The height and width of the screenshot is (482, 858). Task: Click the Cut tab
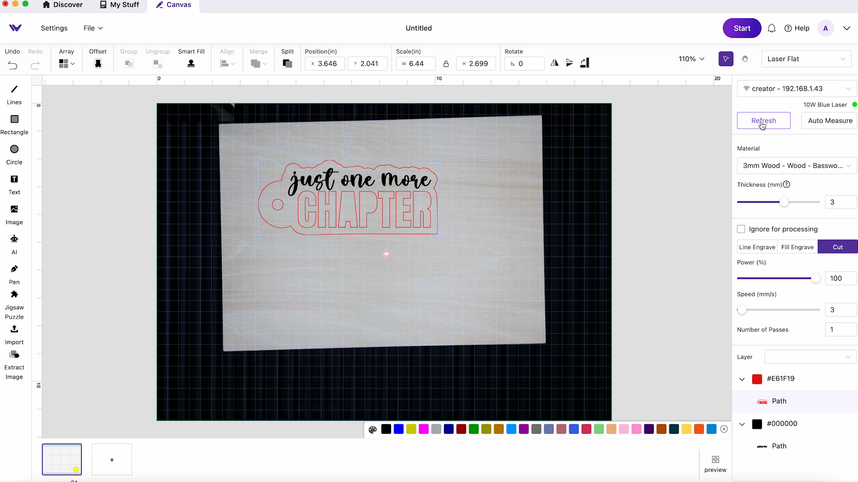[837, 247]
